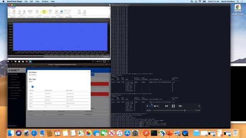Launch Siri from the Dock
This screenshot has height=138, width=246.
[18, 133]
